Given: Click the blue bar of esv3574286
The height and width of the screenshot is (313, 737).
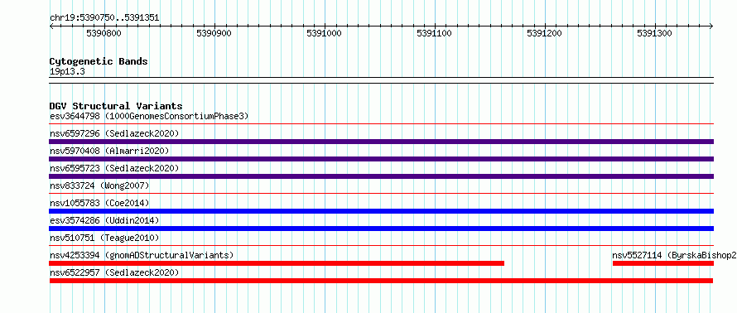Looking at the screenshot, I should (x=382, y=229).
